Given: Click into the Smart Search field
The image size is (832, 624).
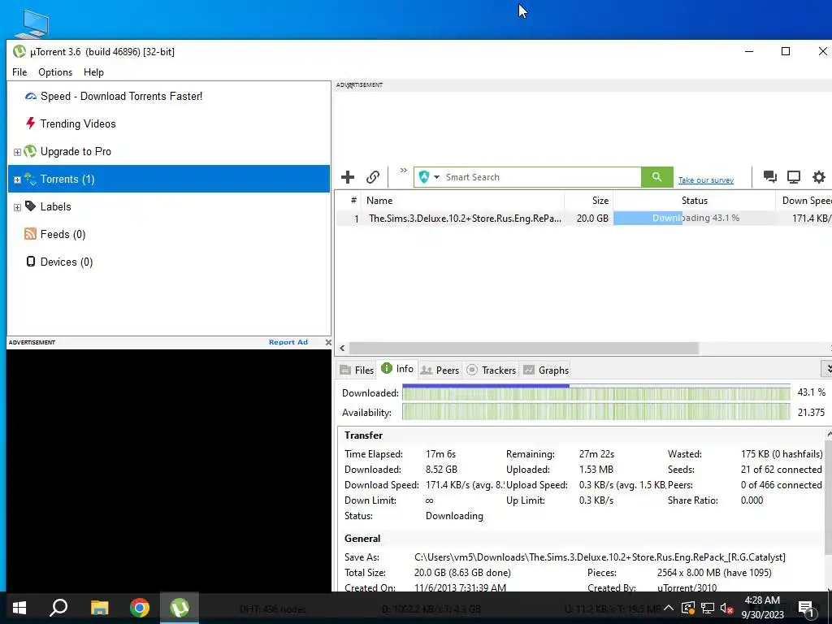Looking at the screenshot, I should click(x=541, y=177).
